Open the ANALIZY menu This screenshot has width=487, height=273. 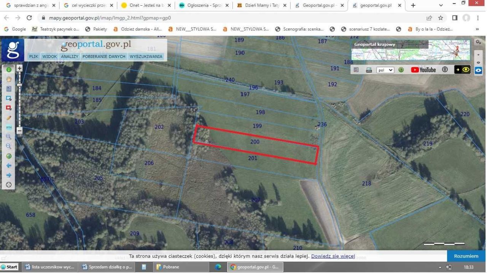point(70,57)
